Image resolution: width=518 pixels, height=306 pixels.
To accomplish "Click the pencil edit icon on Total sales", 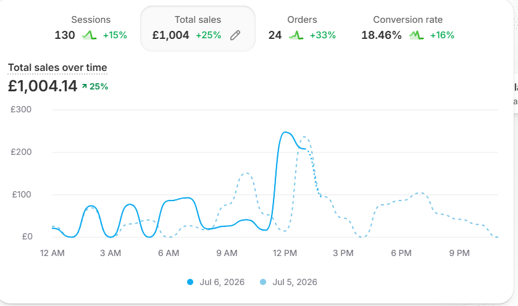I will pos(235,35).
